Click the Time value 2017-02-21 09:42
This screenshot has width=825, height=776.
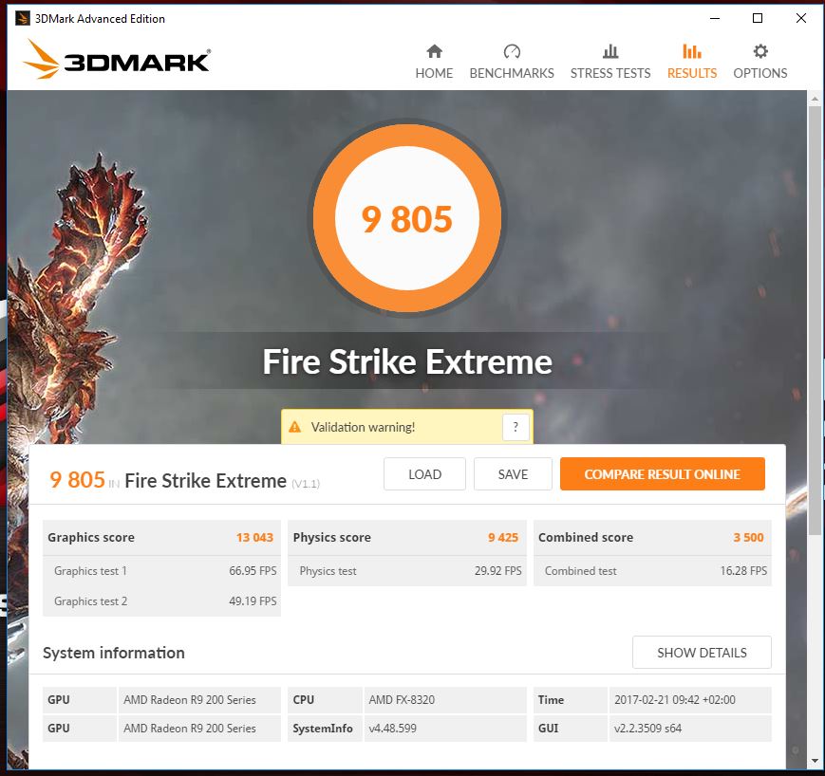pos(675,700)
